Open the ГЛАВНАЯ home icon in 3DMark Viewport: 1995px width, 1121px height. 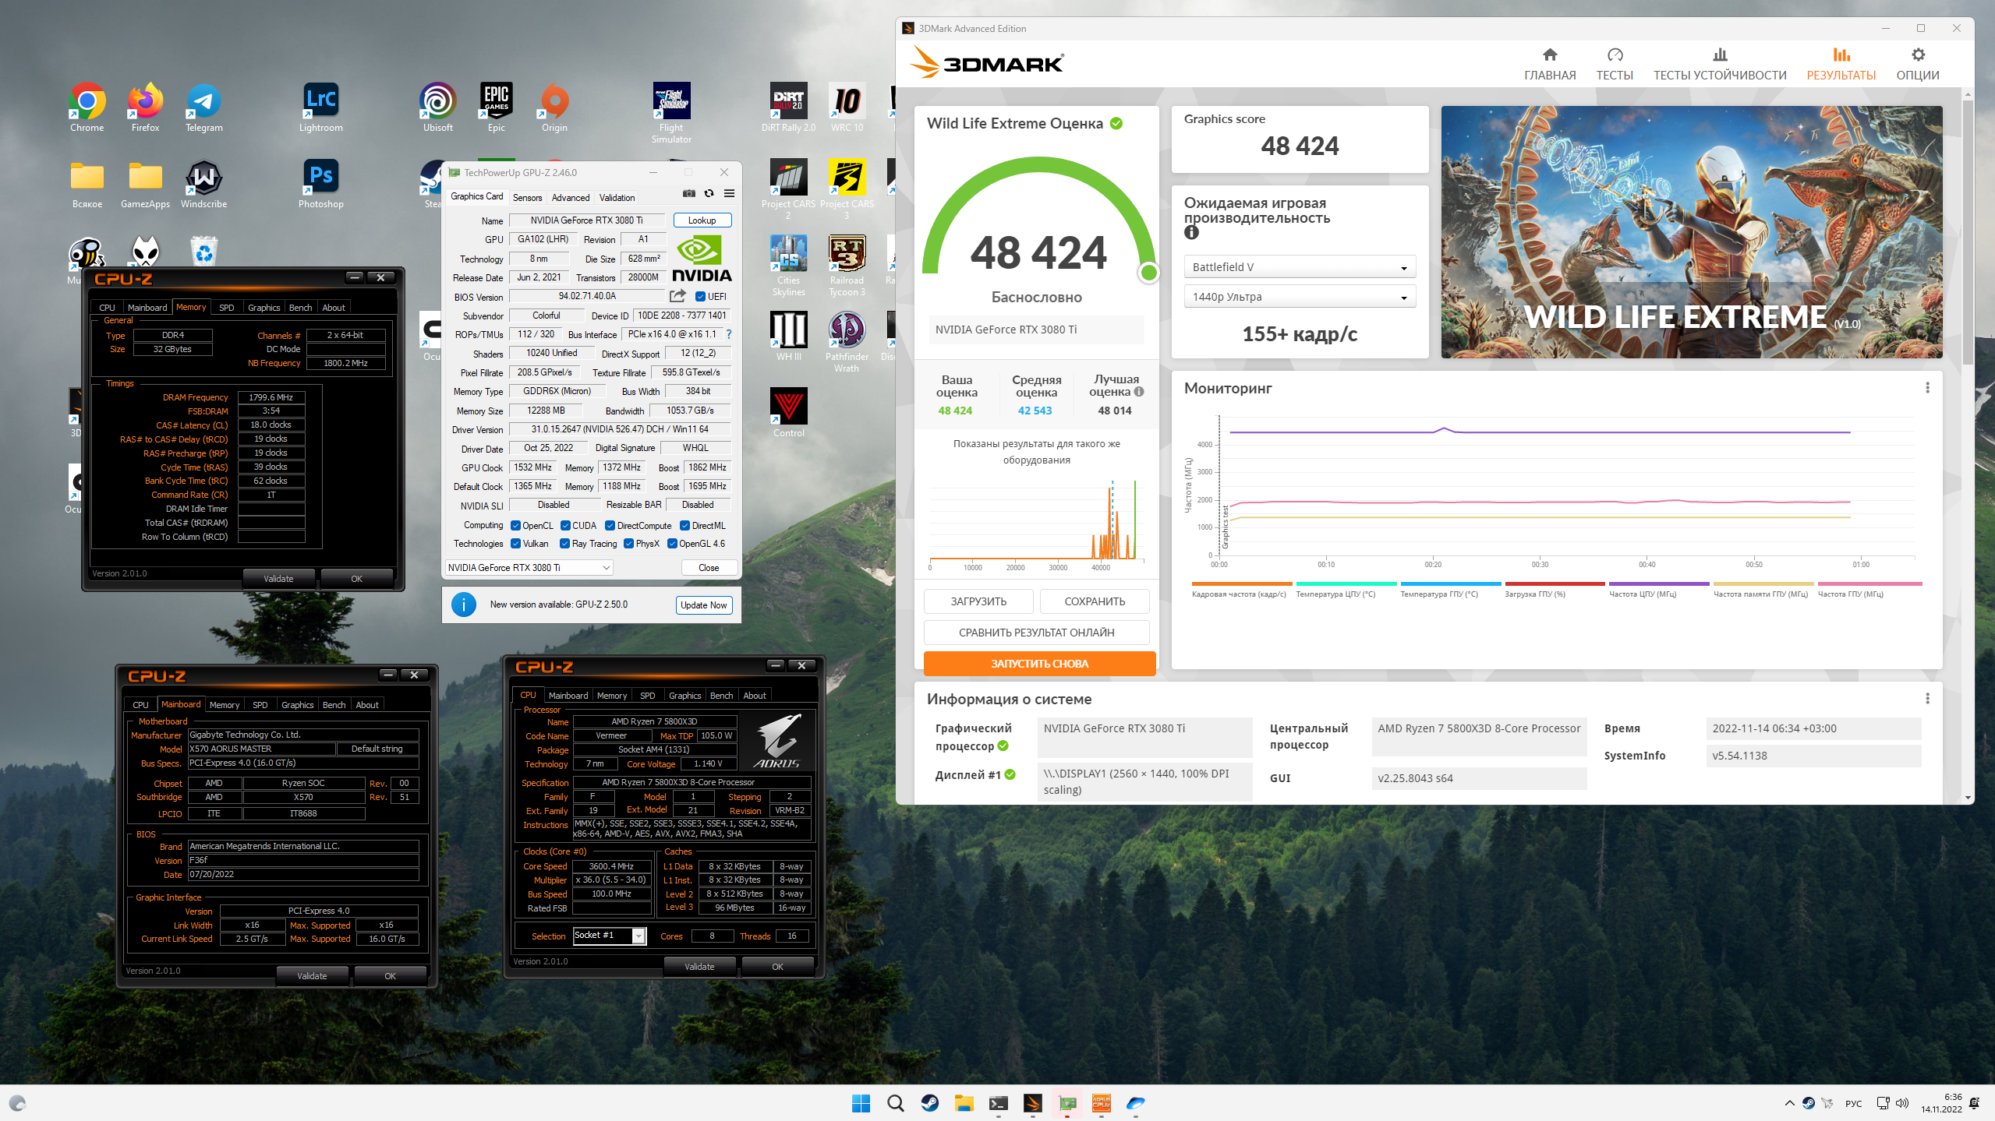(x=1550, y=55)
